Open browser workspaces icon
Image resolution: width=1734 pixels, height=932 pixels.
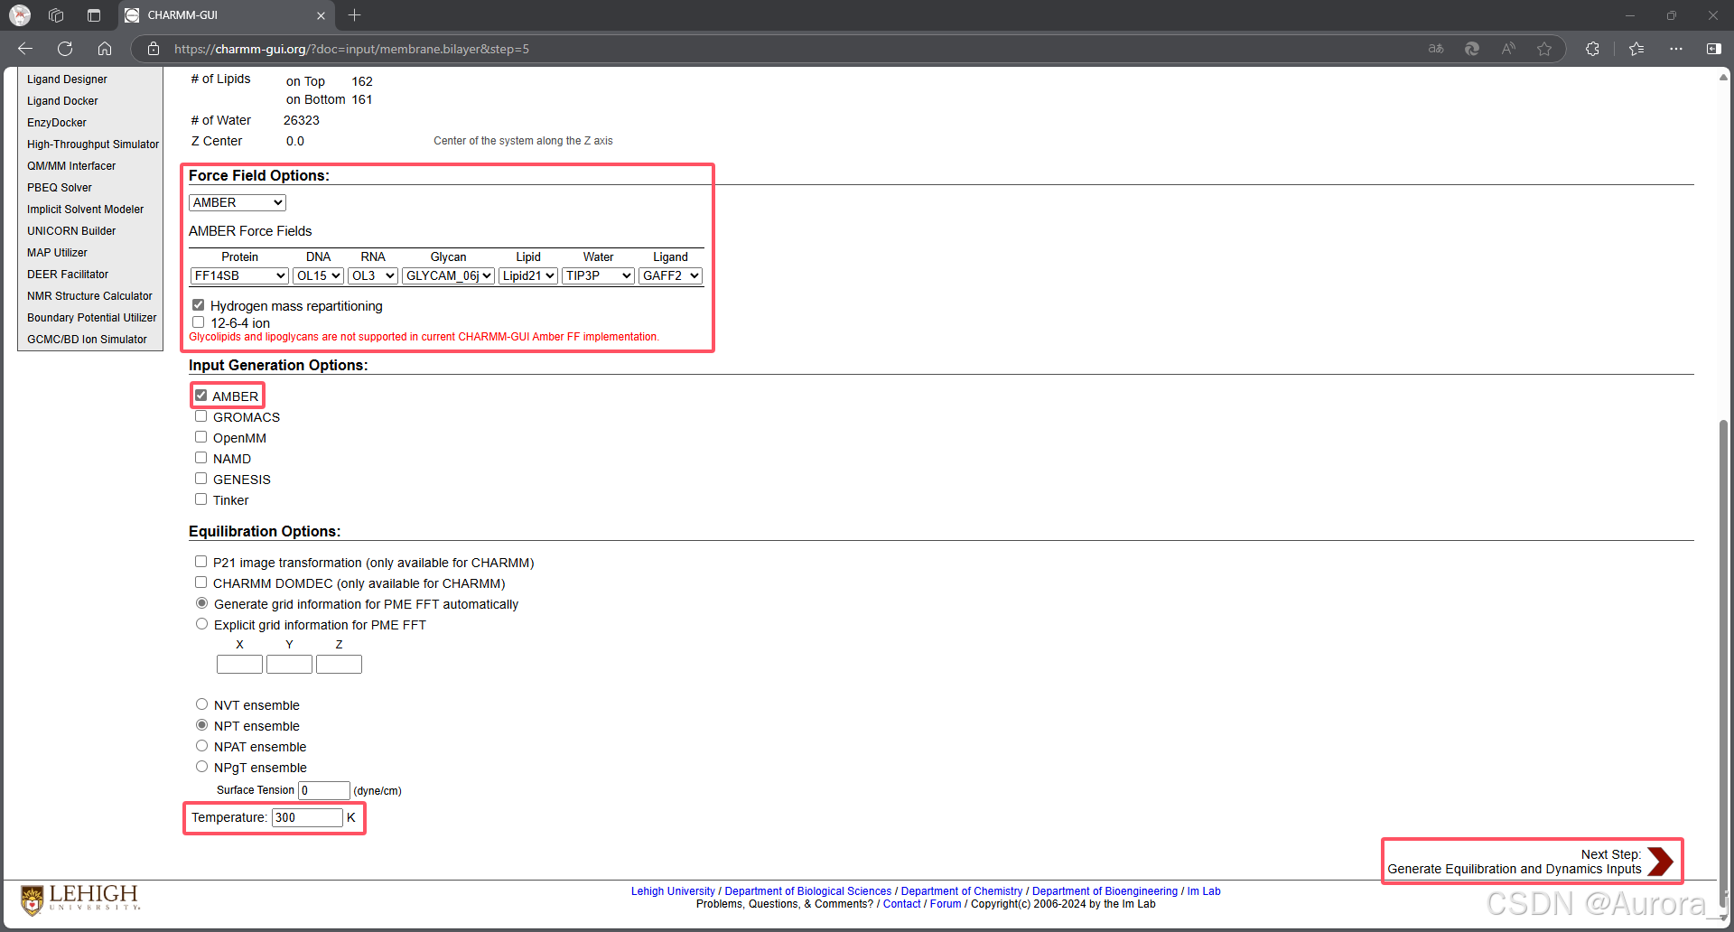click(56, 15)
